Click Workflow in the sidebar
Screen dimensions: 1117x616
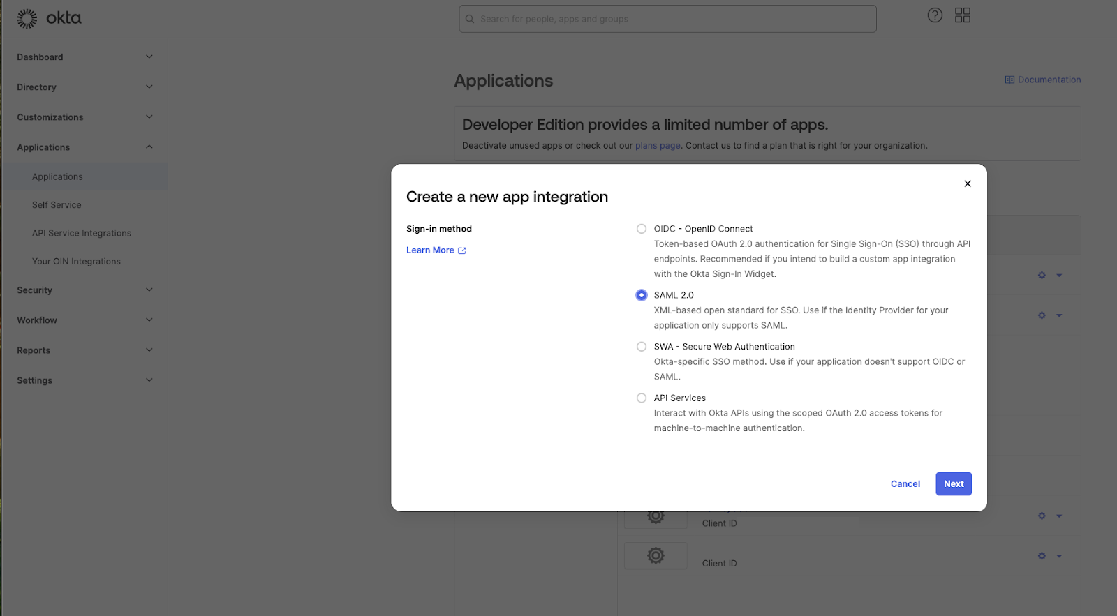[37, 320]
